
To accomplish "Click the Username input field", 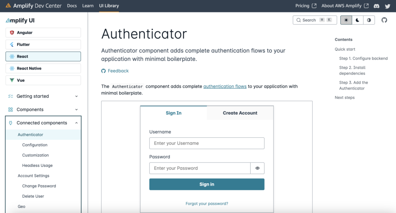I will [207, 143].
